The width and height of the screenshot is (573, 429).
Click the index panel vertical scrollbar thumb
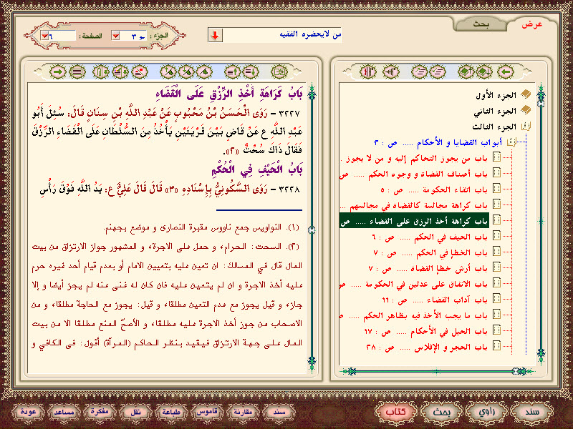pyautogui.click(x=541, y=103)
